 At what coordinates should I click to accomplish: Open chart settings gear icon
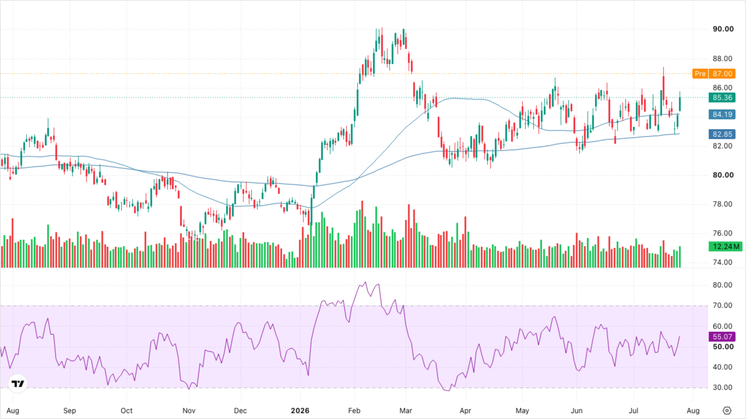pos(727,411)
